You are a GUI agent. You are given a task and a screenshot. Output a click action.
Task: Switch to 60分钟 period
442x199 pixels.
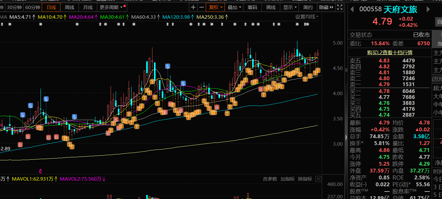pos(33,7)
